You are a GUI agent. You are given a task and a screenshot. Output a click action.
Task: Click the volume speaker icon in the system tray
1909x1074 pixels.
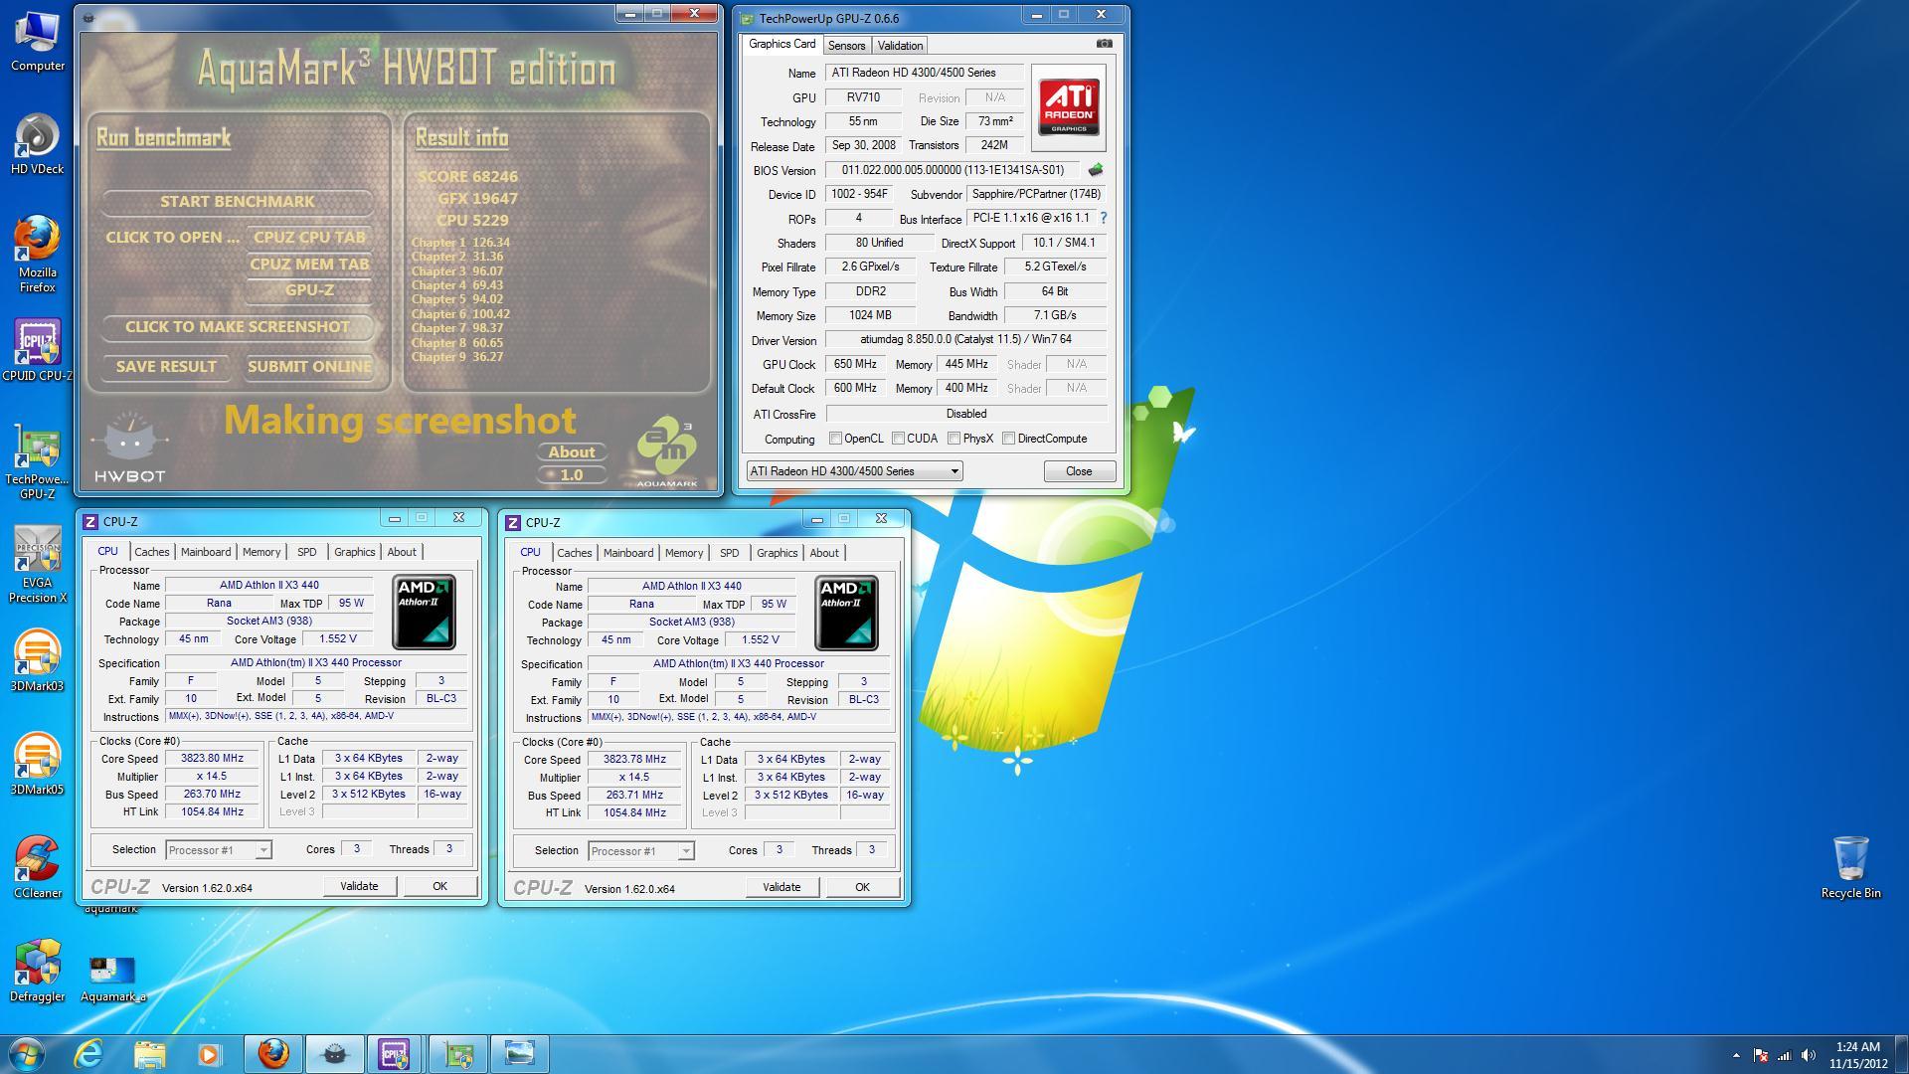[x=1809, y=1055]
